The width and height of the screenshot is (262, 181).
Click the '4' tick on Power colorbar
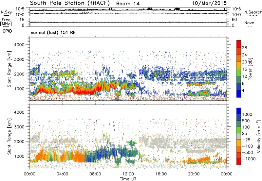(x=243, y=91)
